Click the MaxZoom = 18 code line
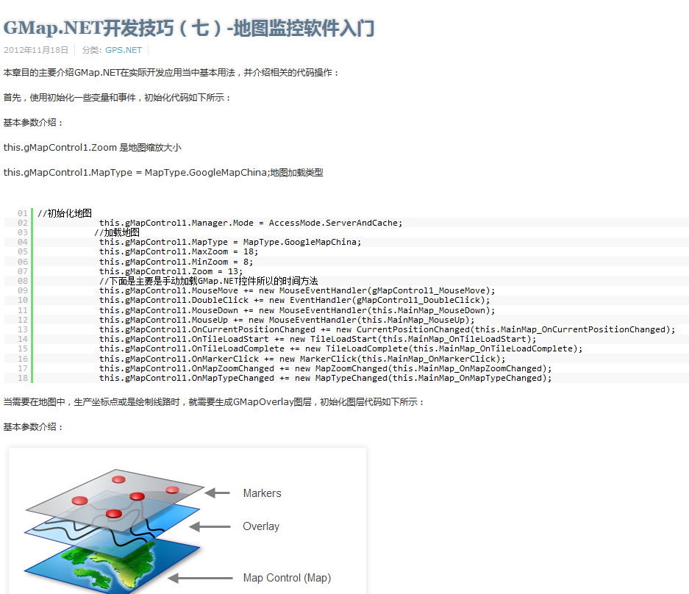689x594 pixels. coord(179,251)
